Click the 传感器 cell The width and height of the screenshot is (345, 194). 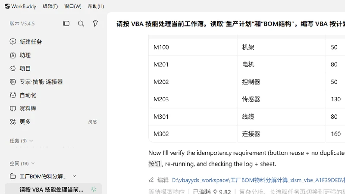tap(251, 99)
